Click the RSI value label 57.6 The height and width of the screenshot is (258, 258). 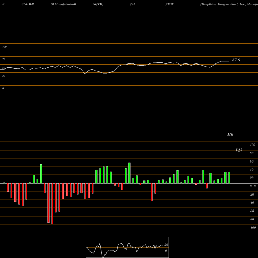[236, 60]
